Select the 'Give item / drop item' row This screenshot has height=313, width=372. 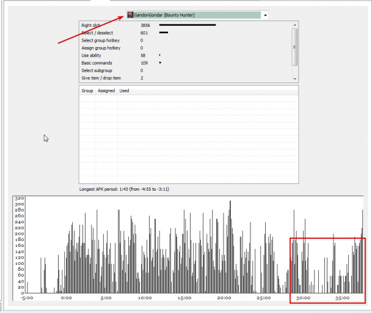point(185,78)
